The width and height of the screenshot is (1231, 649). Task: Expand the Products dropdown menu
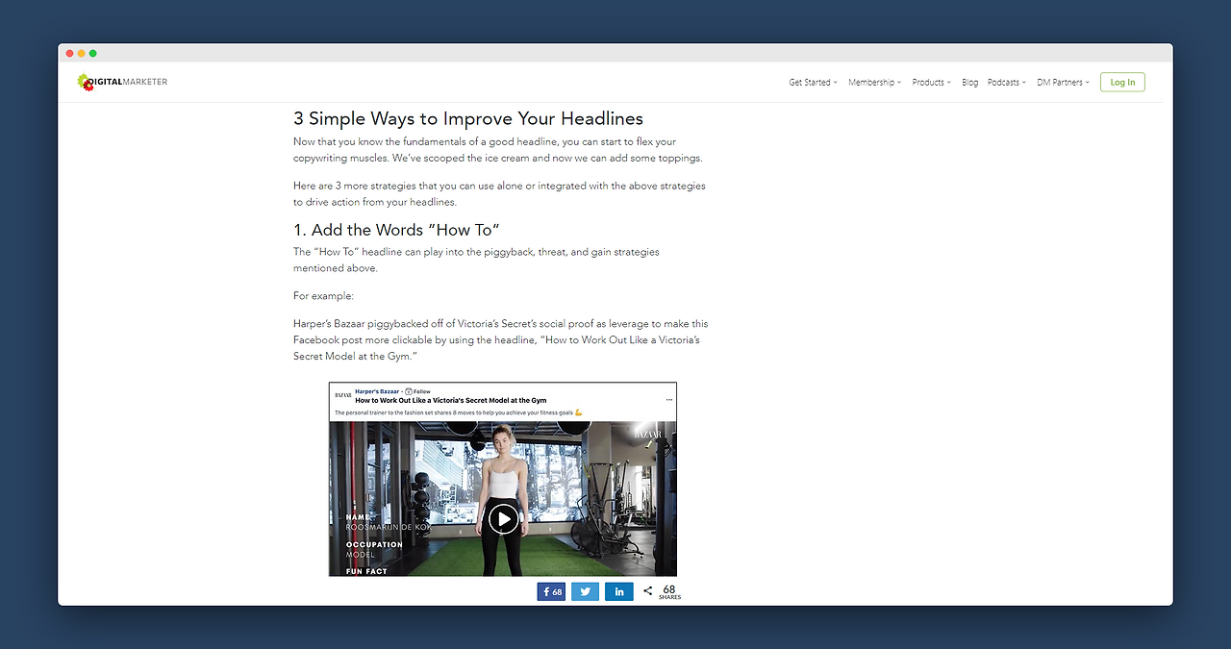pyautogui.click(x=931, y=83)
